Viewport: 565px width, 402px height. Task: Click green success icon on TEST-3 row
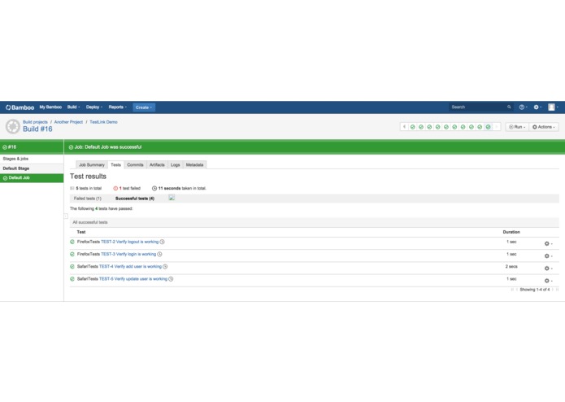click(72, 254)
